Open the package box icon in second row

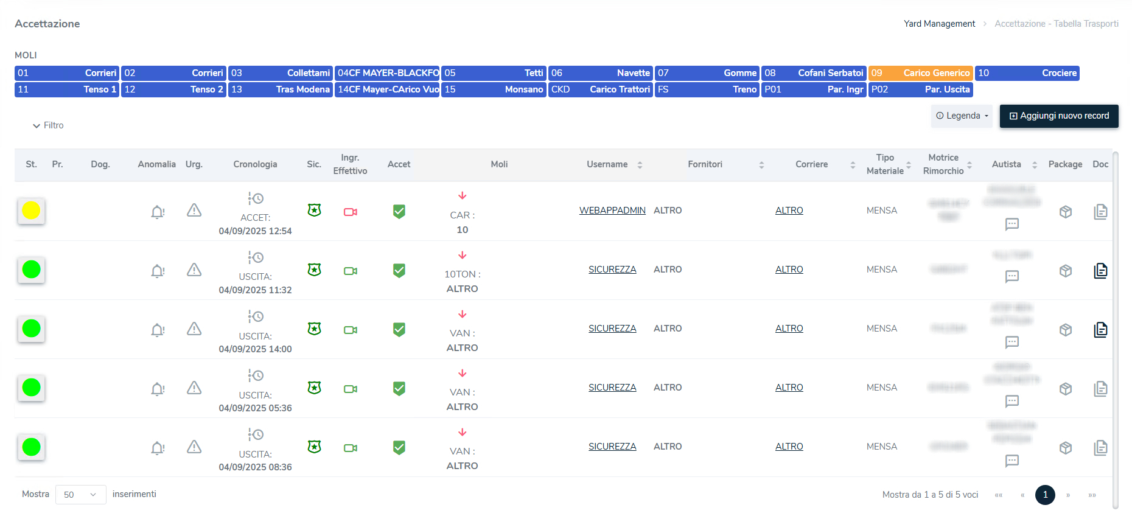click(1065, 271)
